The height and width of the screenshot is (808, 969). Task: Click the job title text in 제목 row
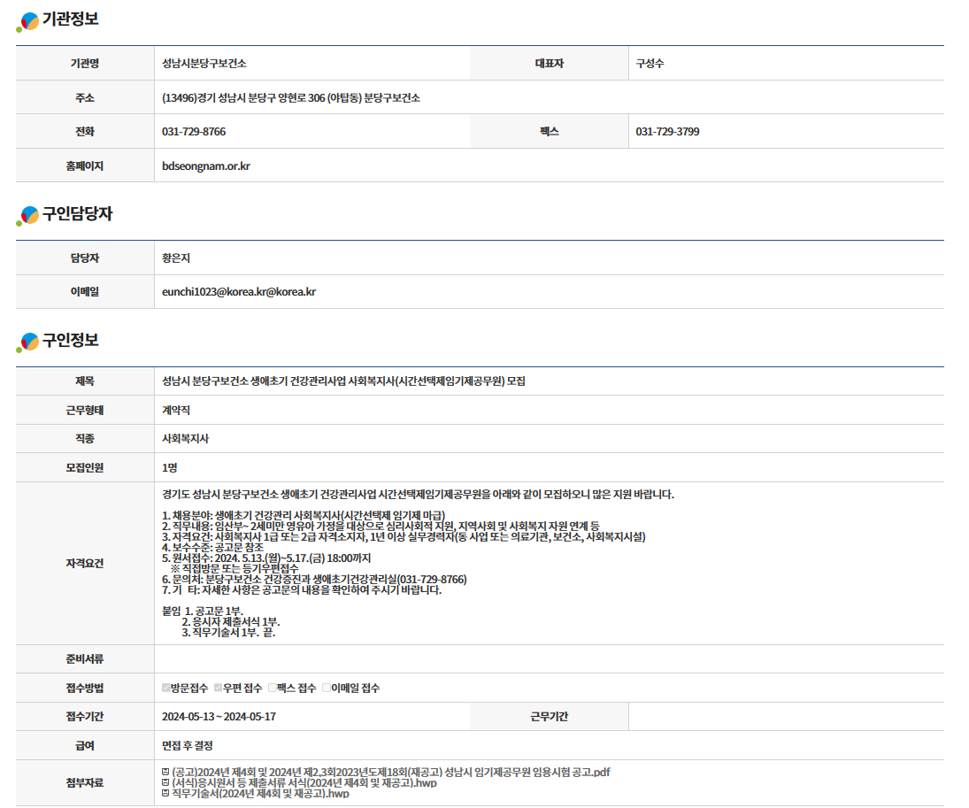[343, 381]
